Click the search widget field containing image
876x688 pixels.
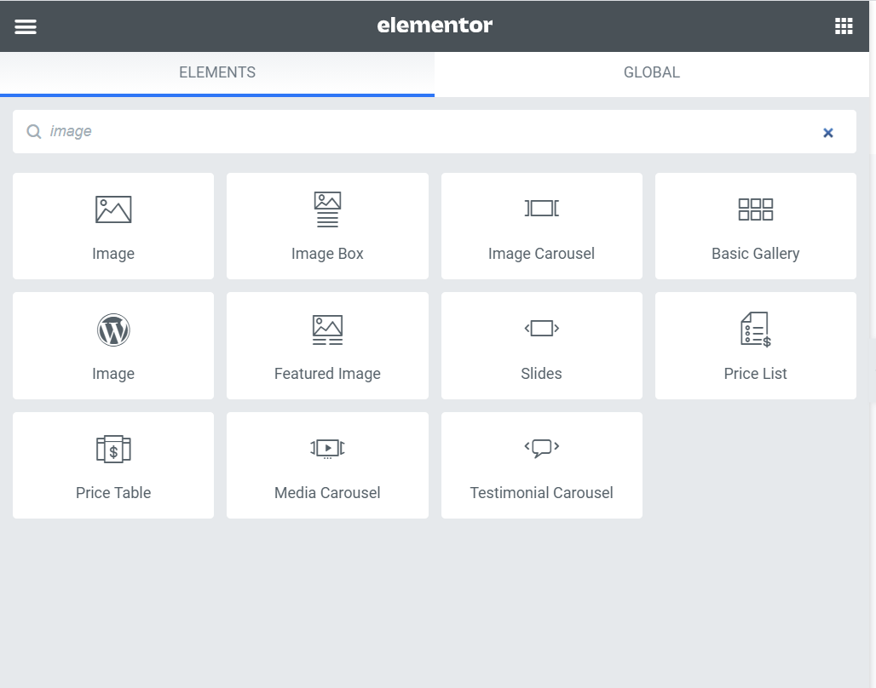(434, 131)
